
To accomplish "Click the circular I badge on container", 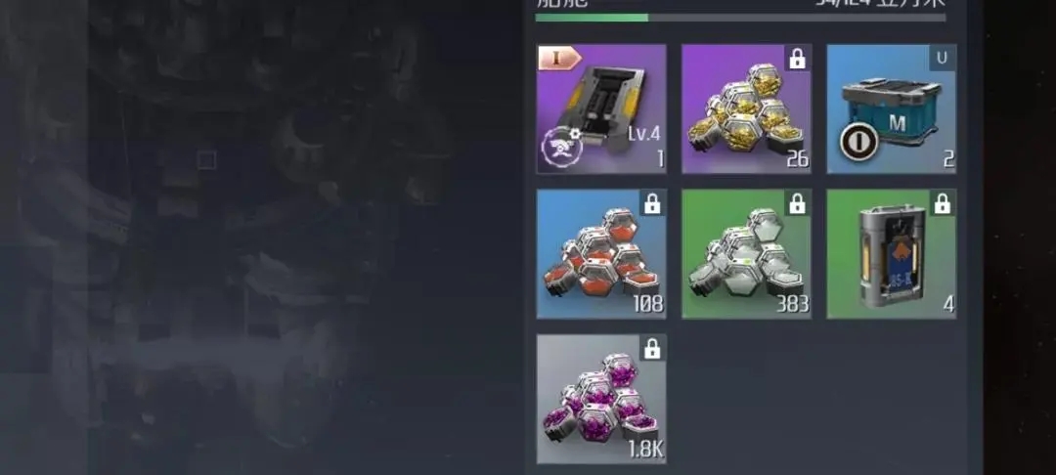I will [x=859, y=142].
